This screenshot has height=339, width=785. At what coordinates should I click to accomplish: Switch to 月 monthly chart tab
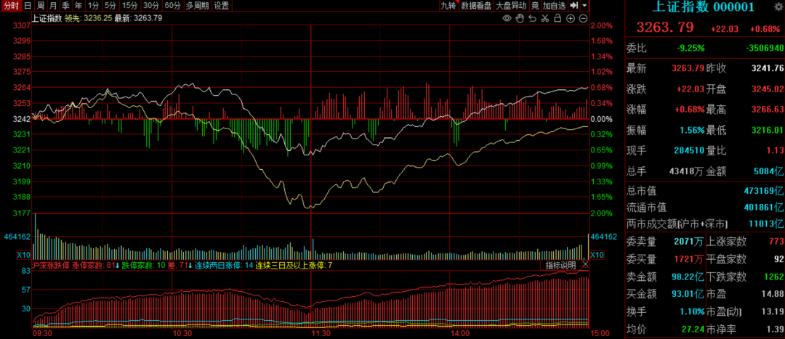[53, 6]
